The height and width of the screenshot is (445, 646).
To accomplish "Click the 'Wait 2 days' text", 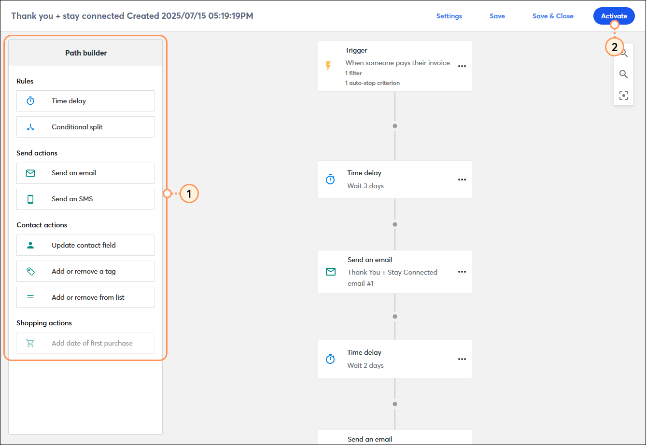I will coord(365,365).
